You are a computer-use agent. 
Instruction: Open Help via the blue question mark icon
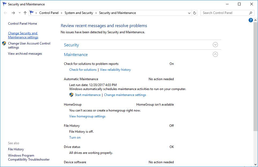[251, 20]
